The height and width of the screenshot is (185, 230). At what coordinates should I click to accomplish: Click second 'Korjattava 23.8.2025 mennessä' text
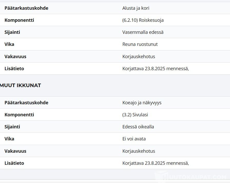click(156, 163)
